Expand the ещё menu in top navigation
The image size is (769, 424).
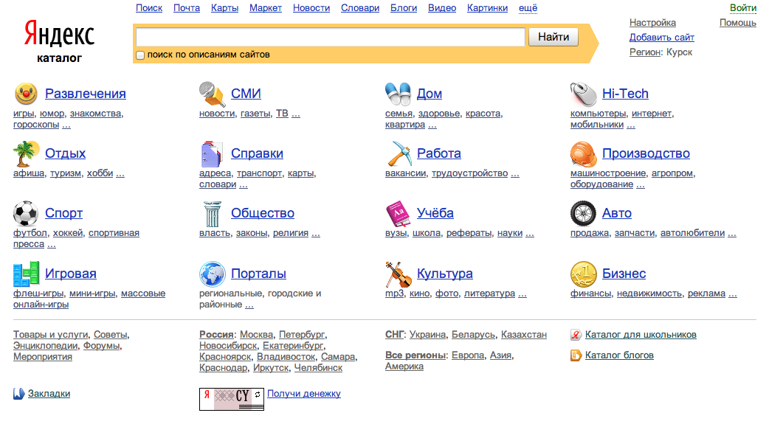pos(528,8)
